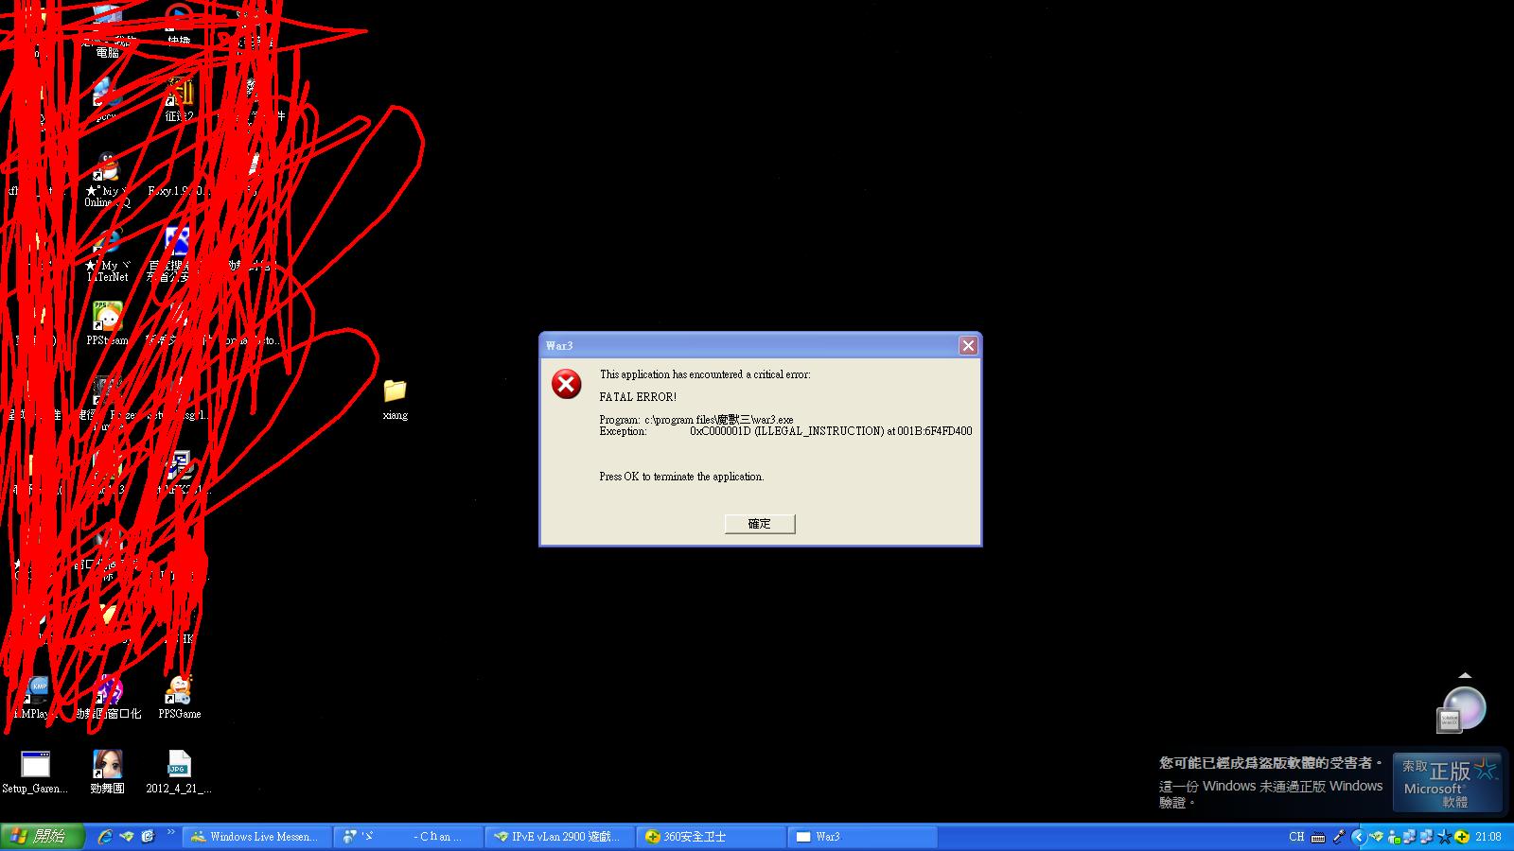Screen dimensions: 1514x851
Task: Select the War3 taskbar button
Action: tap(864, 837)
